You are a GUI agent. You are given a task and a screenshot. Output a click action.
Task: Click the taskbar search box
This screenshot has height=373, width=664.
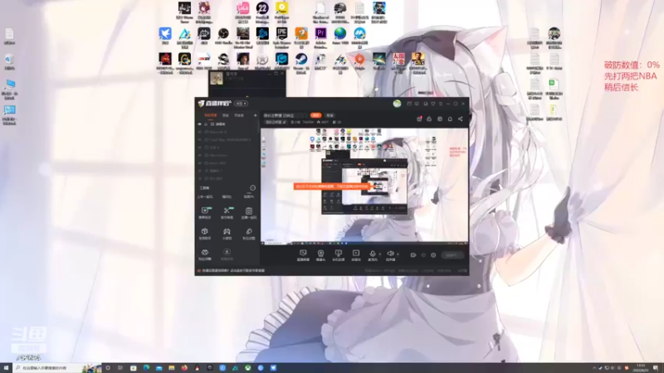[x=57, y=368]
